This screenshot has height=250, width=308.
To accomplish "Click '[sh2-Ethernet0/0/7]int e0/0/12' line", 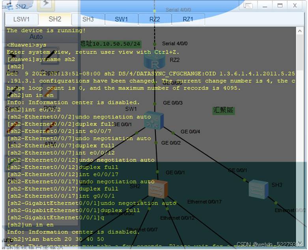I will 61,153.
